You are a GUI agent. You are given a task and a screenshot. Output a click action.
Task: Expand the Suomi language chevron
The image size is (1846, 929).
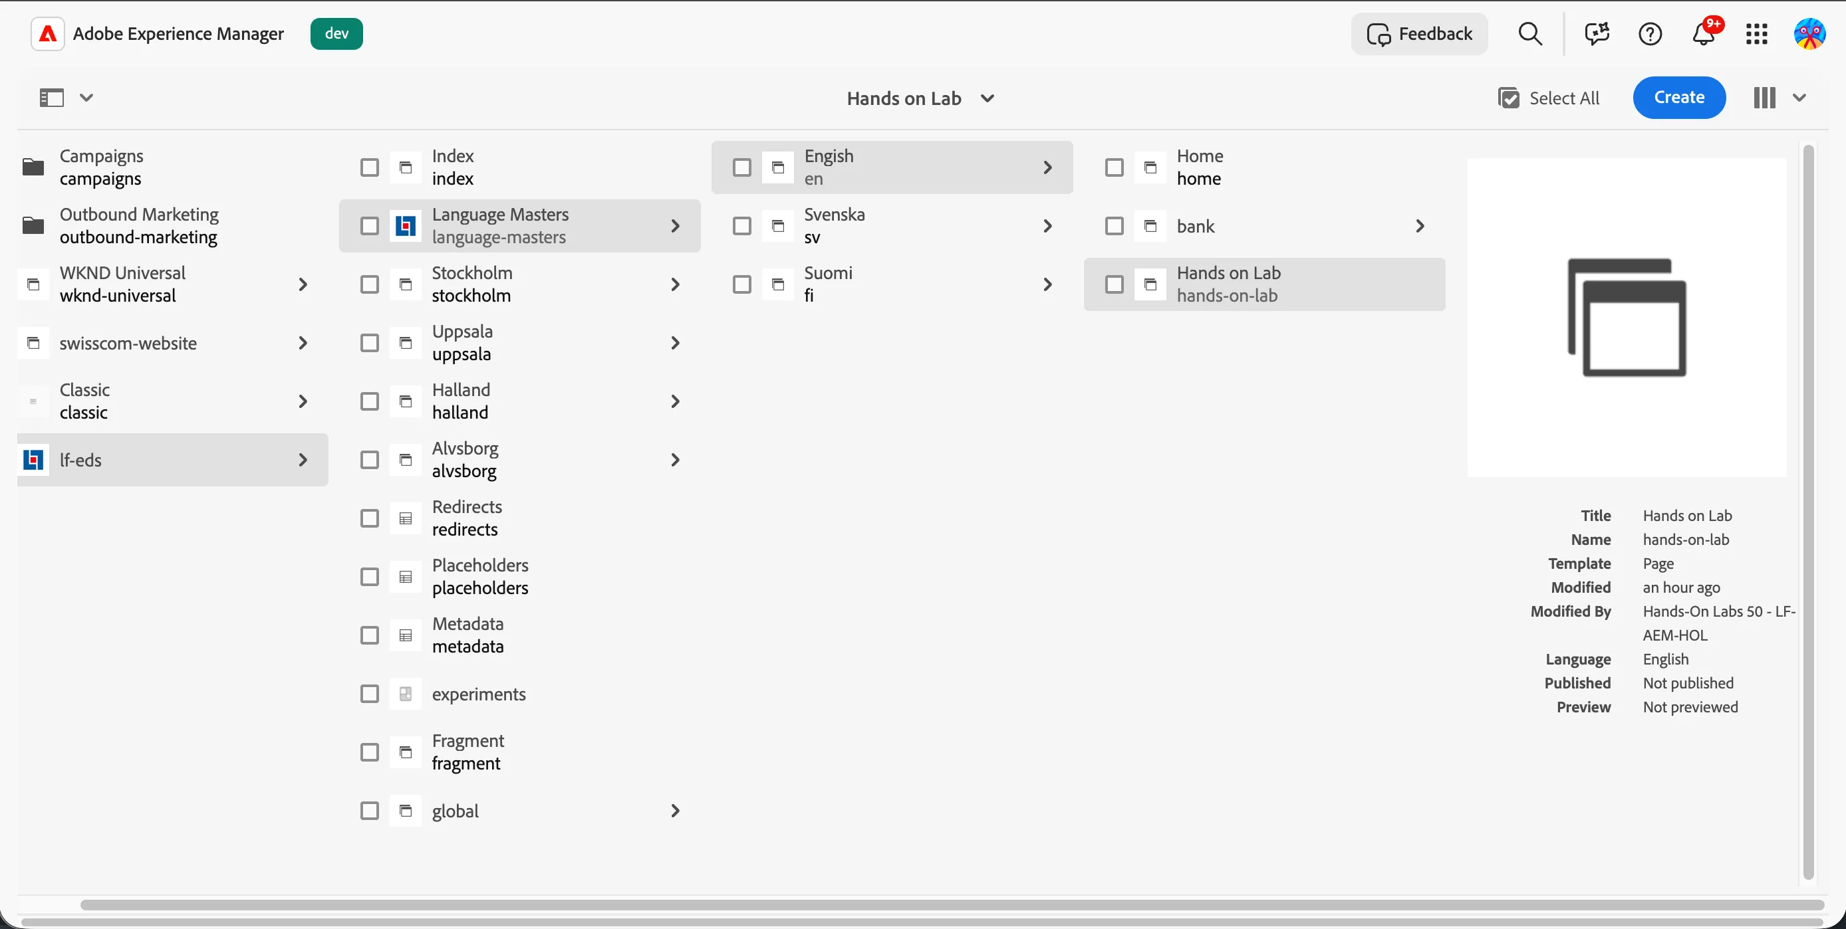tap(1047, 284)
